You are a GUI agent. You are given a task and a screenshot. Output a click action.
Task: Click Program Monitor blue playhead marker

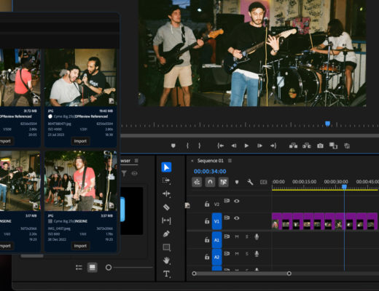tap(327, 124)
